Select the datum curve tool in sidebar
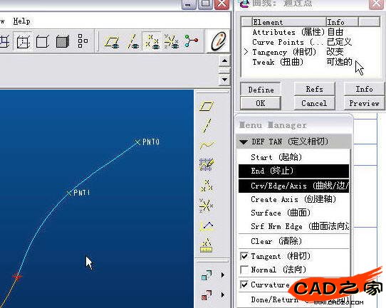Image resolution: width=386 pixels, height=308 pixels. pyautogui.click(x=207, y=145)
